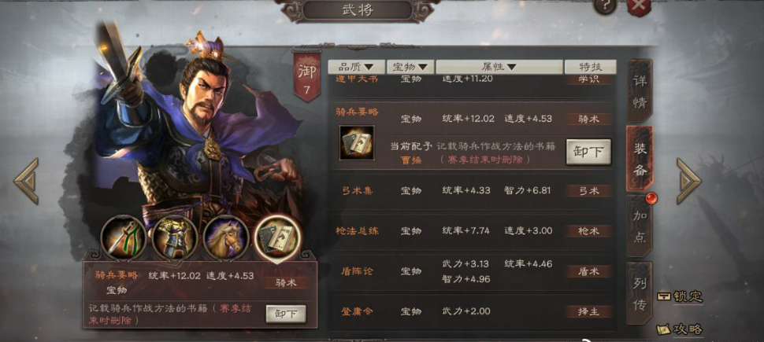Toggle the 锁定 lock option

point(681,296)
